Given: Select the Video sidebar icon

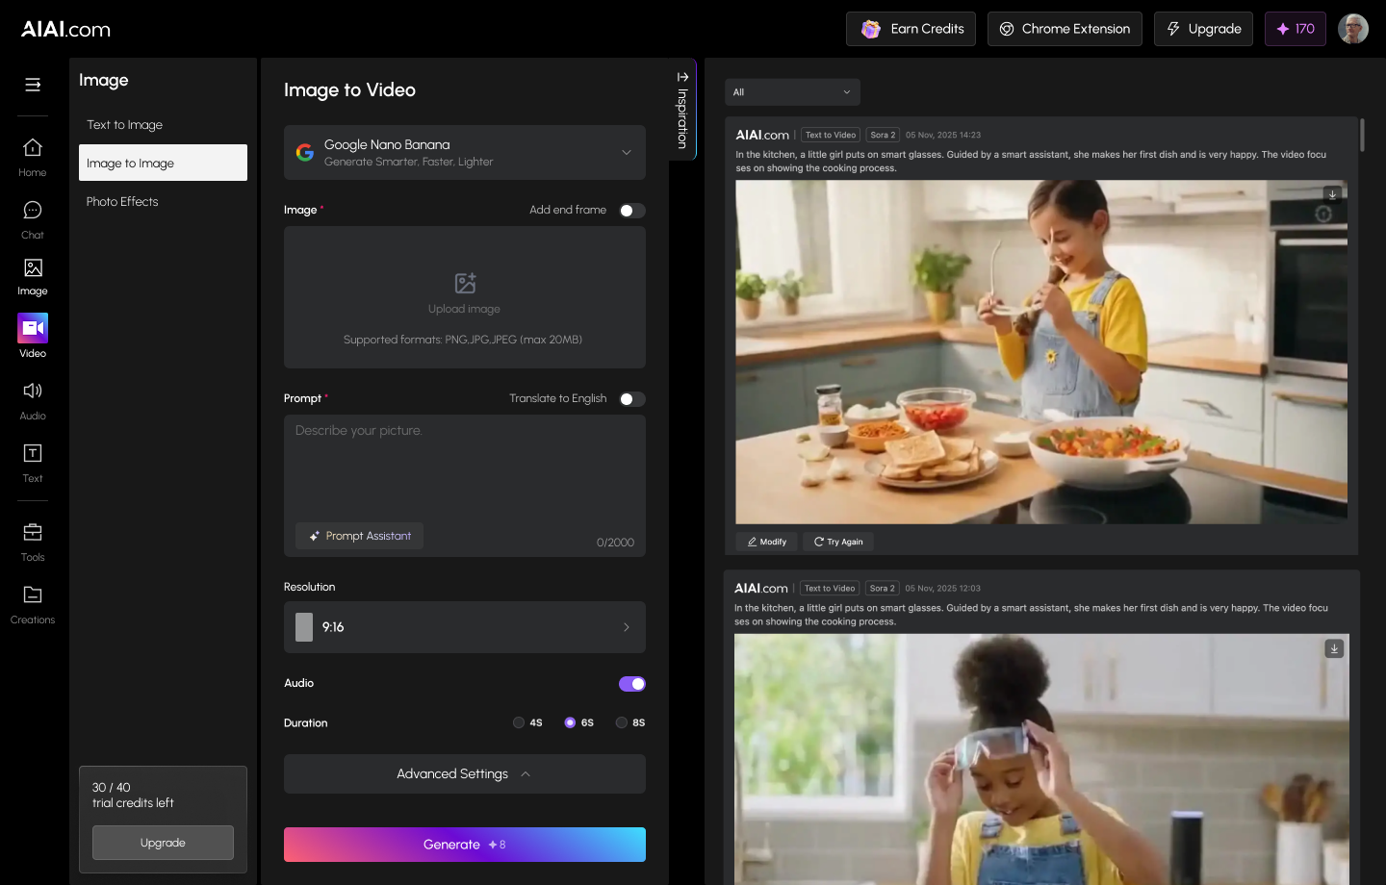Looking at the screenshot, I should pyautogui.click(x=33, y=337).
